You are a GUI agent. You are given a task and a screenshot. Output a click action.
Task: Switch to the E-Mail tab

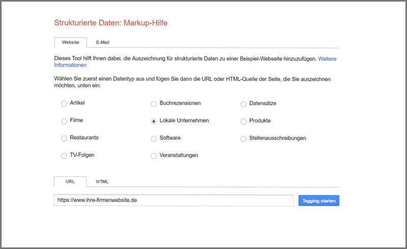[x=103, y=43]
